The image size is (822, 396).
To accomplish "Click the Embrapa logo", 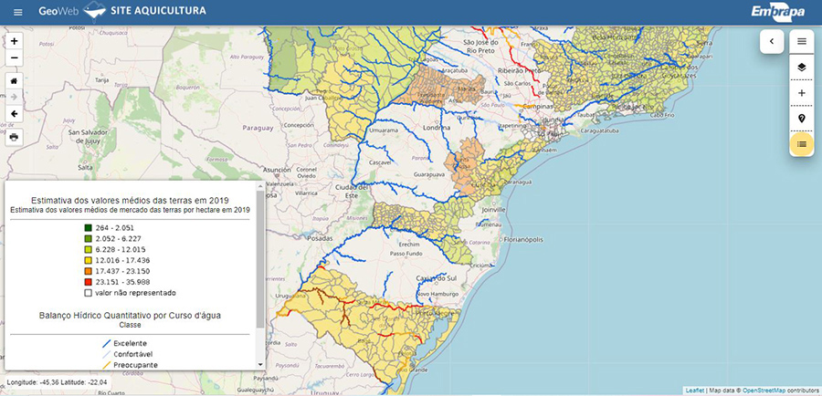I will [x=779, y=12].
